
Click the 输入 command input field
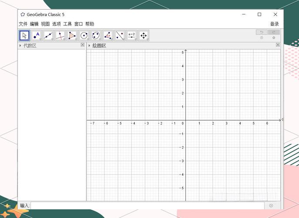pyautogui.click(x=148, y=205)
